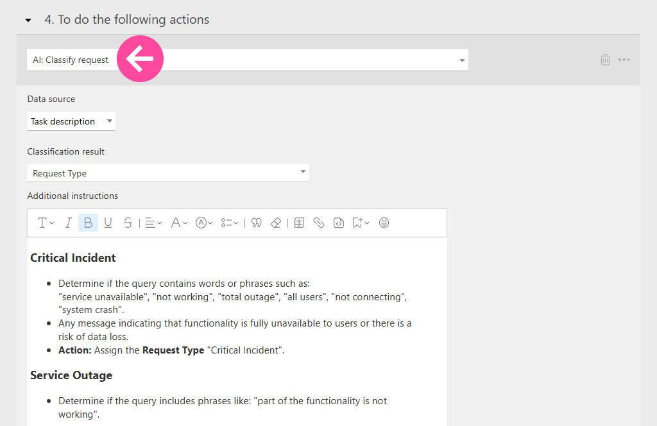Insert a hyperlink
The width and height of the screenshot is (657, 426).
pos(319,223)
